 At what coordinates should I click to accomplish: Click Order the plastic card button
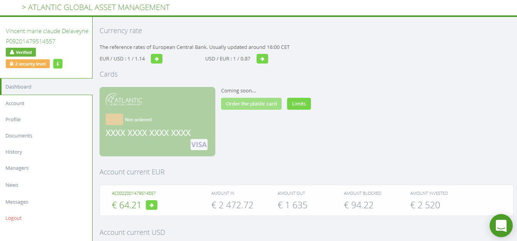(x=252, y=104)
